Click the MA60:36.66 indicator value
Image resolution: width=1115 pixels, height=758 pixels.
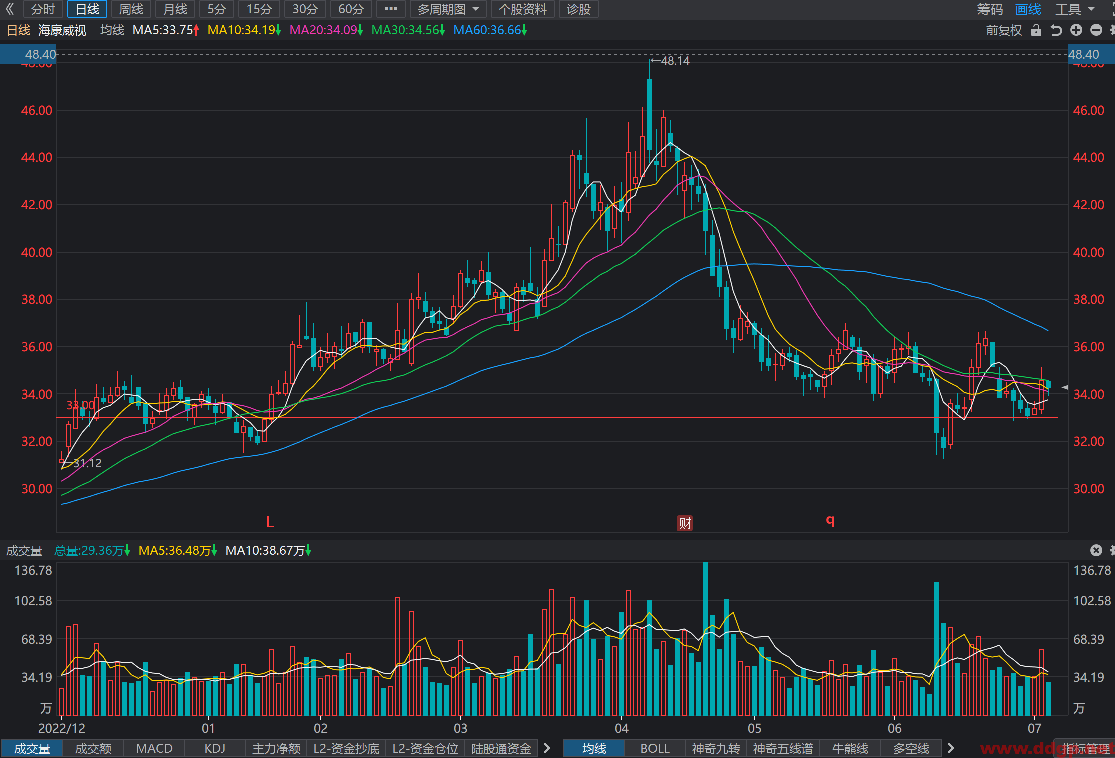pyautogui.click(x=490, y=30)
